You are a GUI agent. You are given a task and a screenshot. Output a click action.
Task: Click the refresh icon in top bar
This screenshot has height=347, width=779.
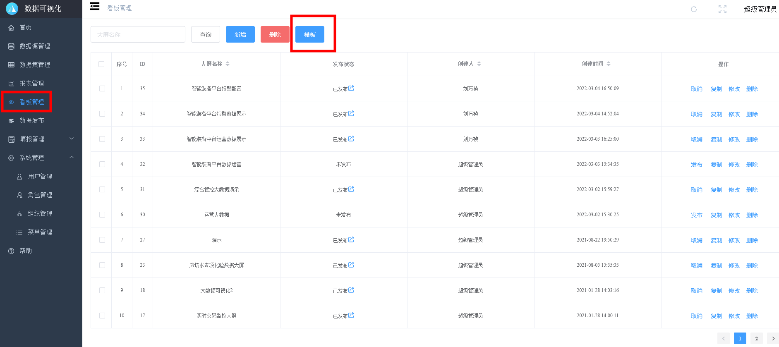click(x=694, y=9)
